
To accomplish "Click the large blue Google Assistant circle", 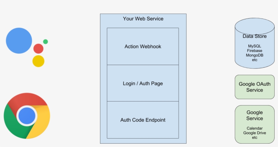I will pyautogui.click(x=19, y=41).
